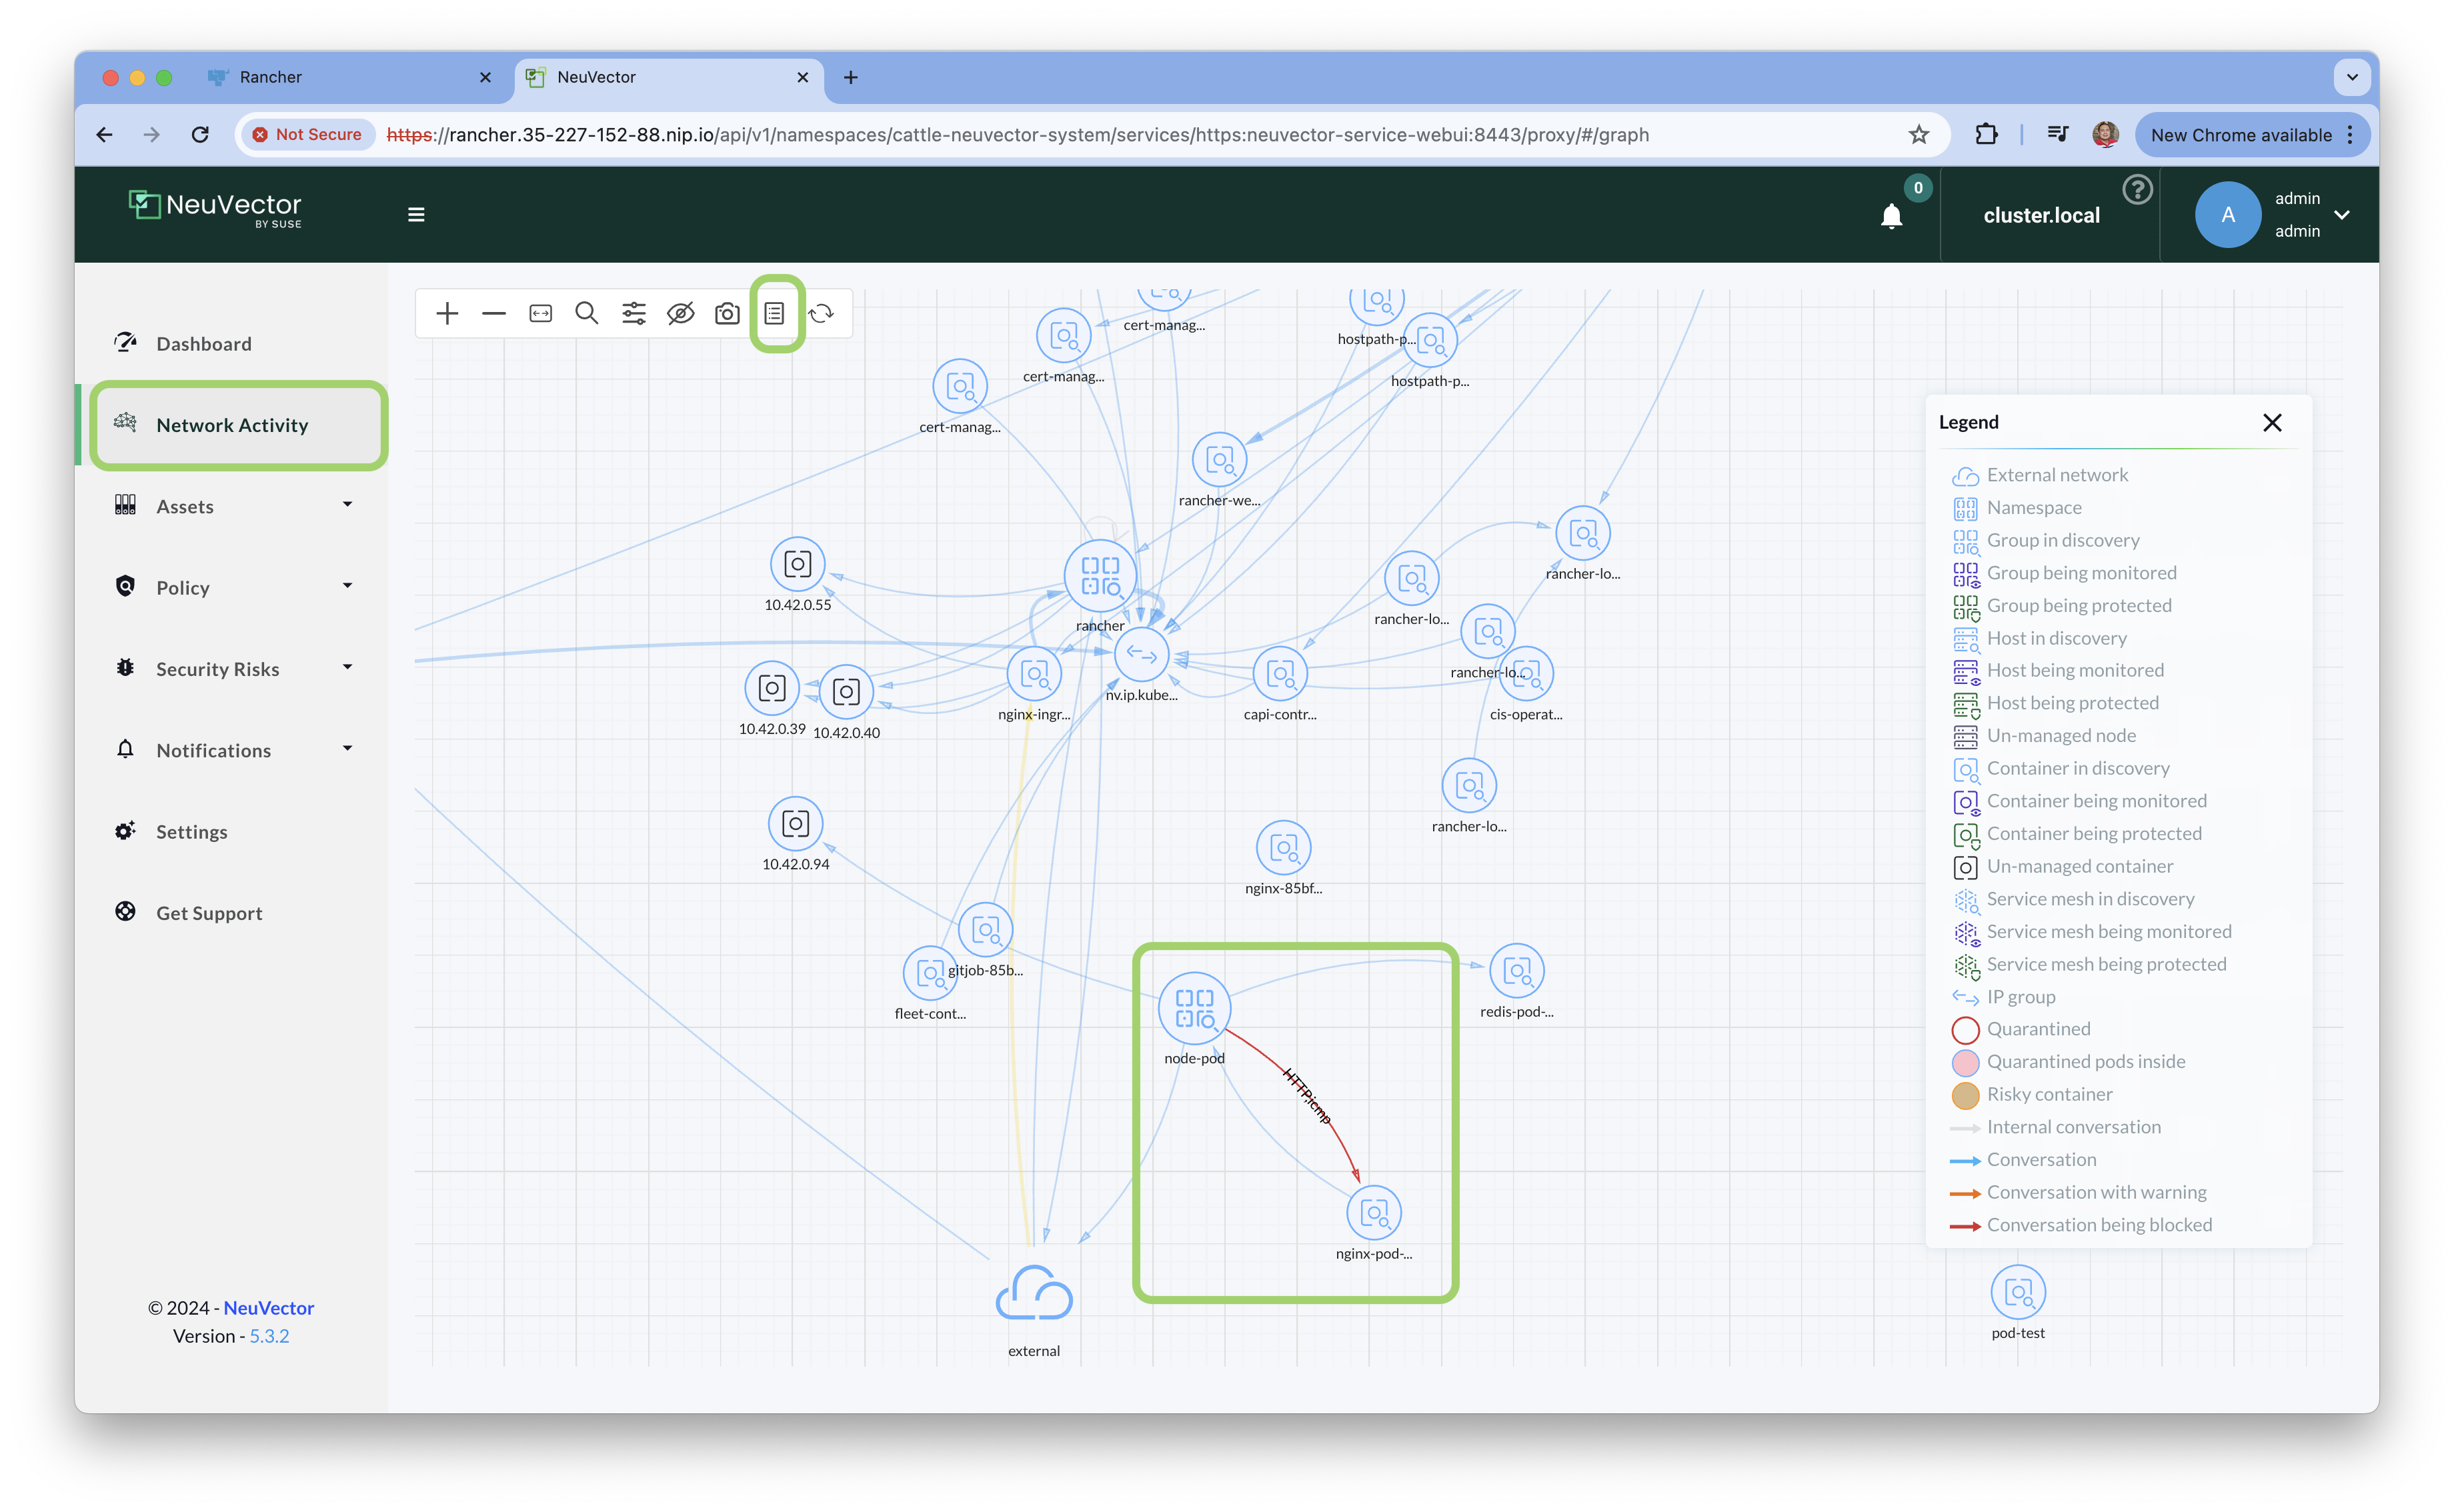Toggle the legend panel icon
The height and width of the screenshot is (1512, 2454).
tap(775, 314)
